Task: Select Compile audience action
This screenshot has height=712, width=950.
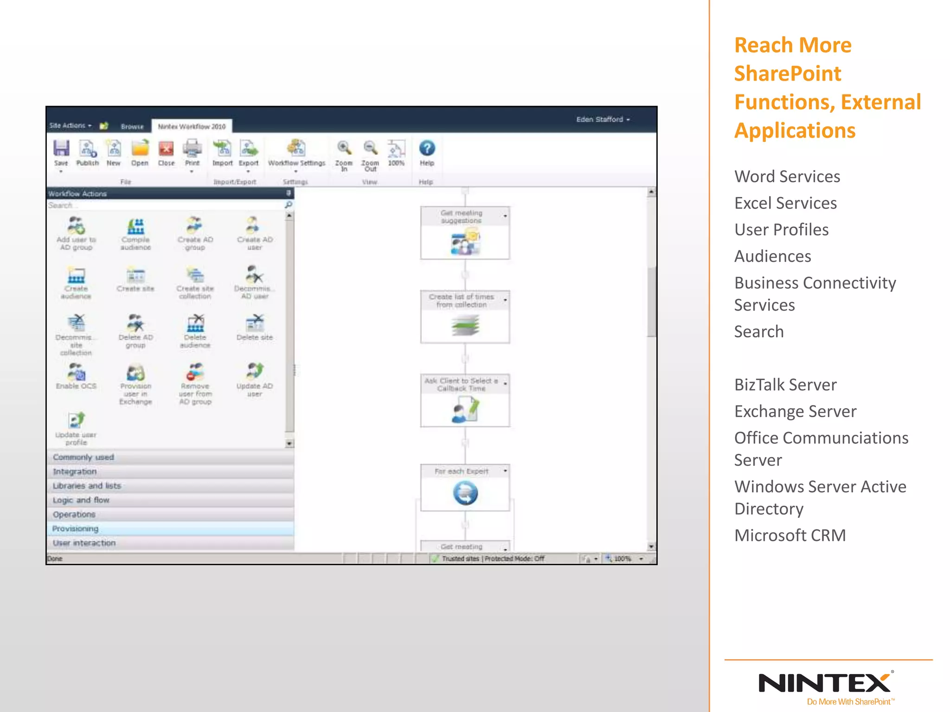Action: [136, 234]
